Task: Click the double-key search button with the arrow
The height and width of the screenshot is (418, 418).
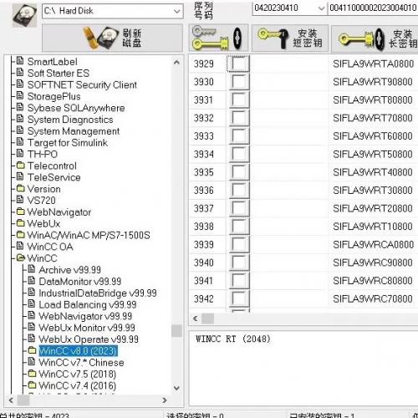Action: (x=218, y=38)
